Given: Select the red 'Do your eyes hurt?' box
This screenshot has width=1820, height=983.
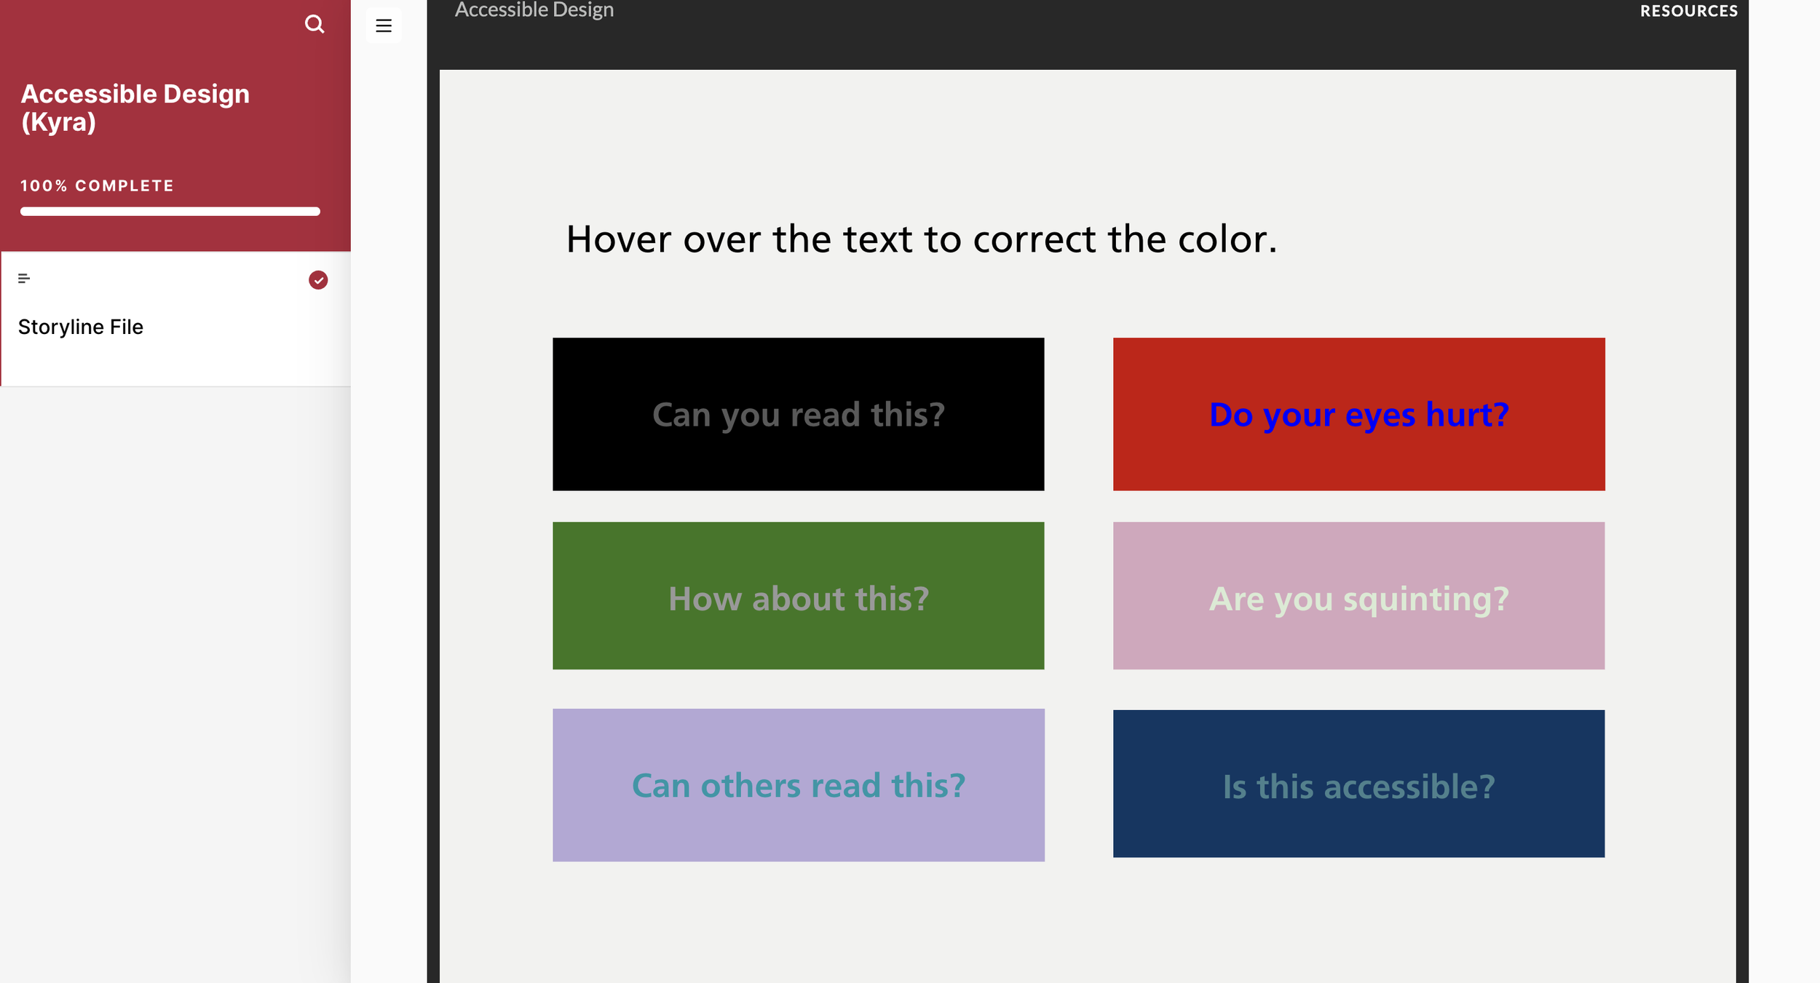Looking at the screenshot, I should click(x=1359, y=414).
